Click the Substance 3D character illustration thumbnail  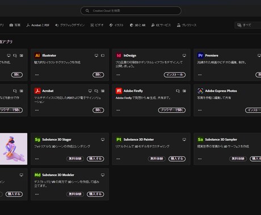14,149
